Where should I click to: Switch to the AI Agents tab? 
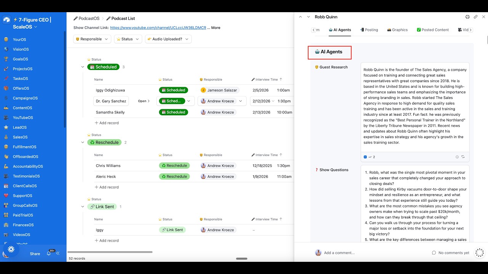(340, 30)
